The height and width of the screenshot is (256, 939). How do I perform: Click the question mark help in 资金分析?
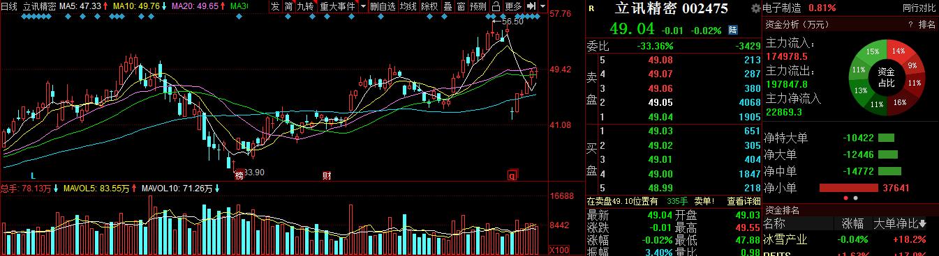tap(910, 24)
